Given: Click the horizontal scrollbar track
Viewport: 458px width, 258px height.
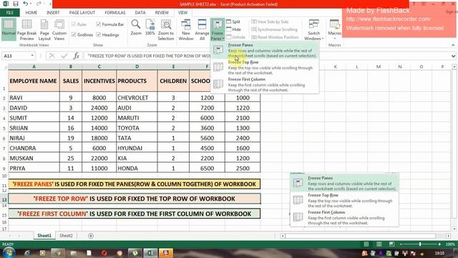Looking at the screenshot, I should pos(360,236).
